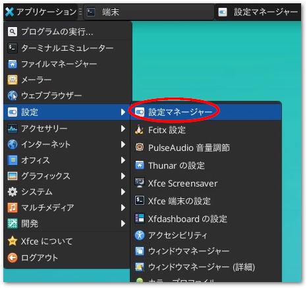
Task: Expand the マルチメディア submenu arrow
Action: coord(123,208)
